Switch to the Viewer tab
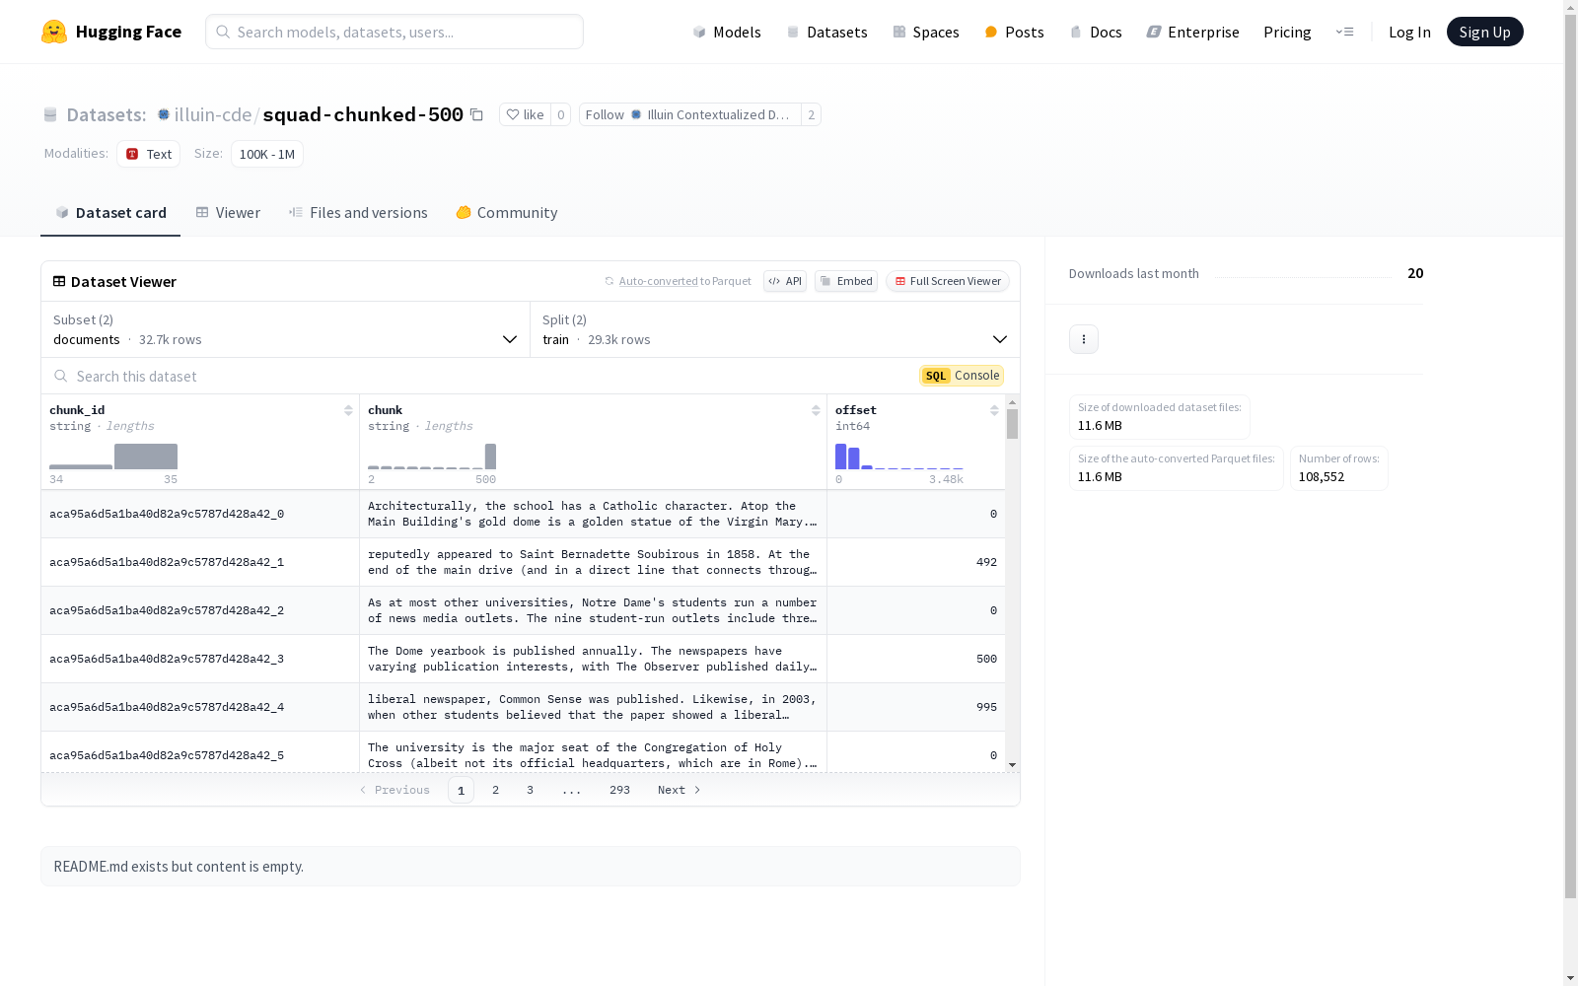The image size is (1578, 986). coord(228,213)
